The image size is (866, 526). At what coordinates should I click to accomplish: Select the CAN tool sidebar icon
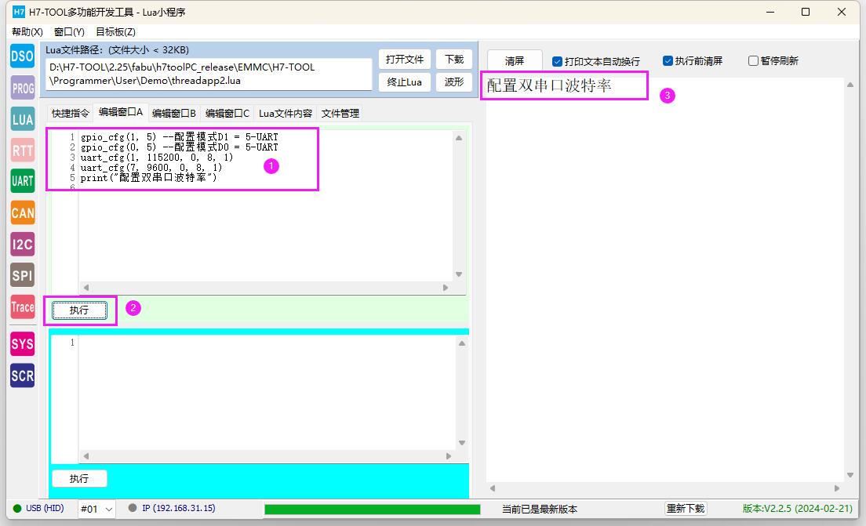(22, 212)
